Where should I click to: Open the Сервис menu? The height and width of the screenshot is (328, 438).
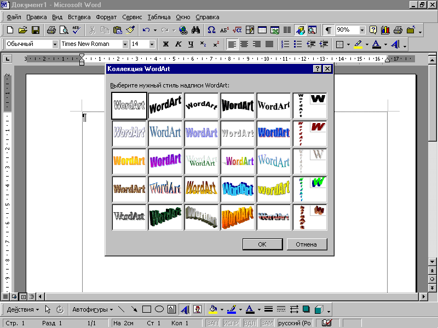pos(132,17)
